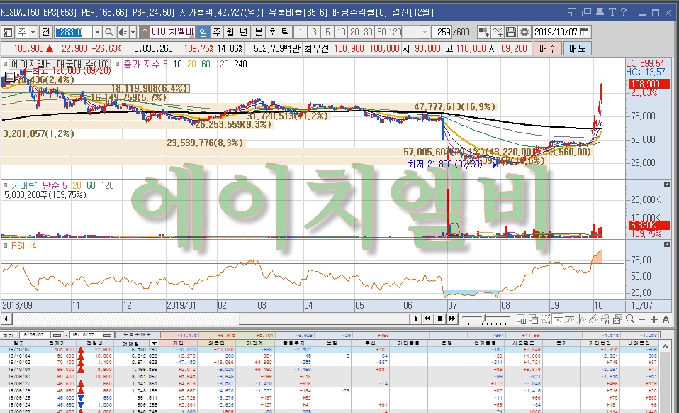
Task: Click the scroll left arrow below chart
Action: pos(6,319)
